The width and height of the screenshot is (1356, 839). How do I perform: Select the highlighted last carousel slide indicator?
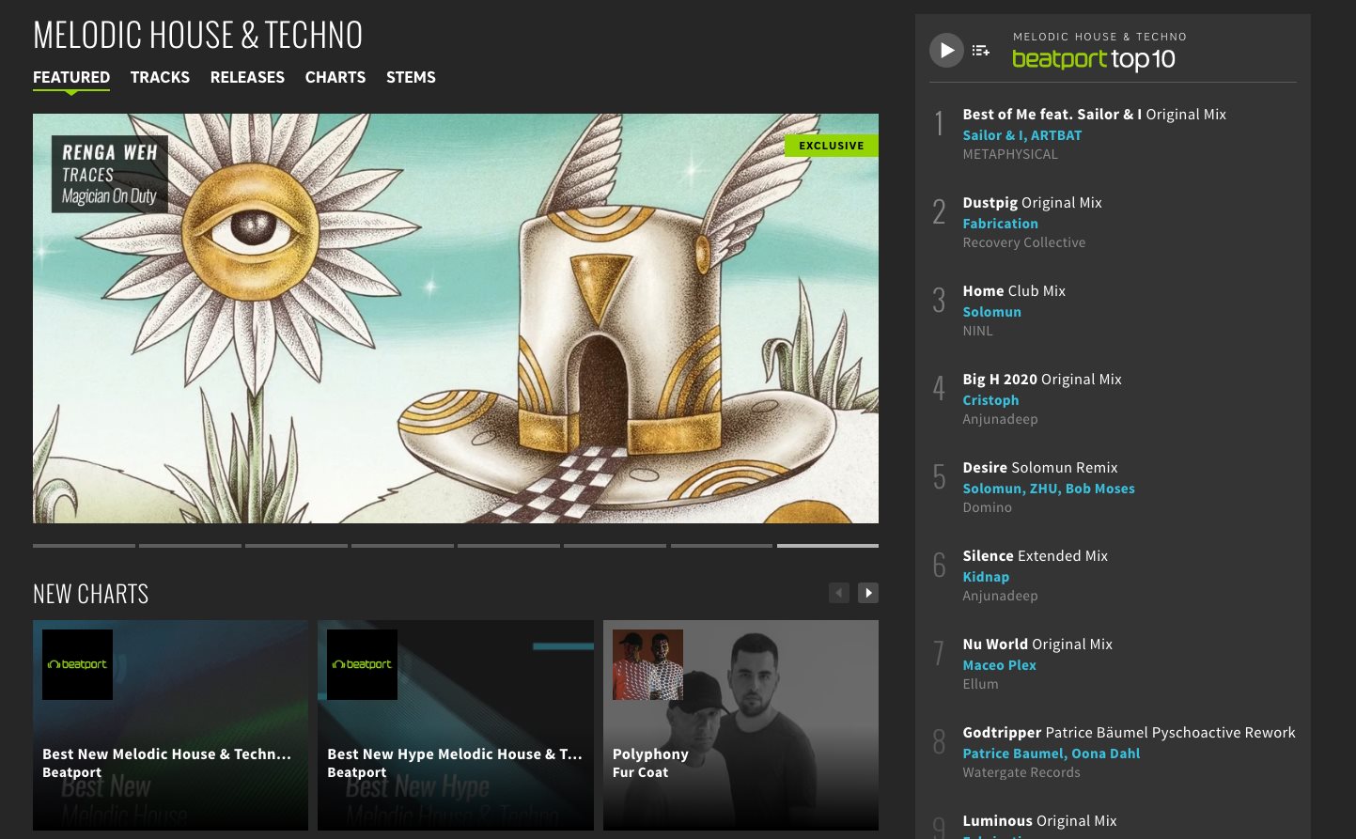pos(828,545)
